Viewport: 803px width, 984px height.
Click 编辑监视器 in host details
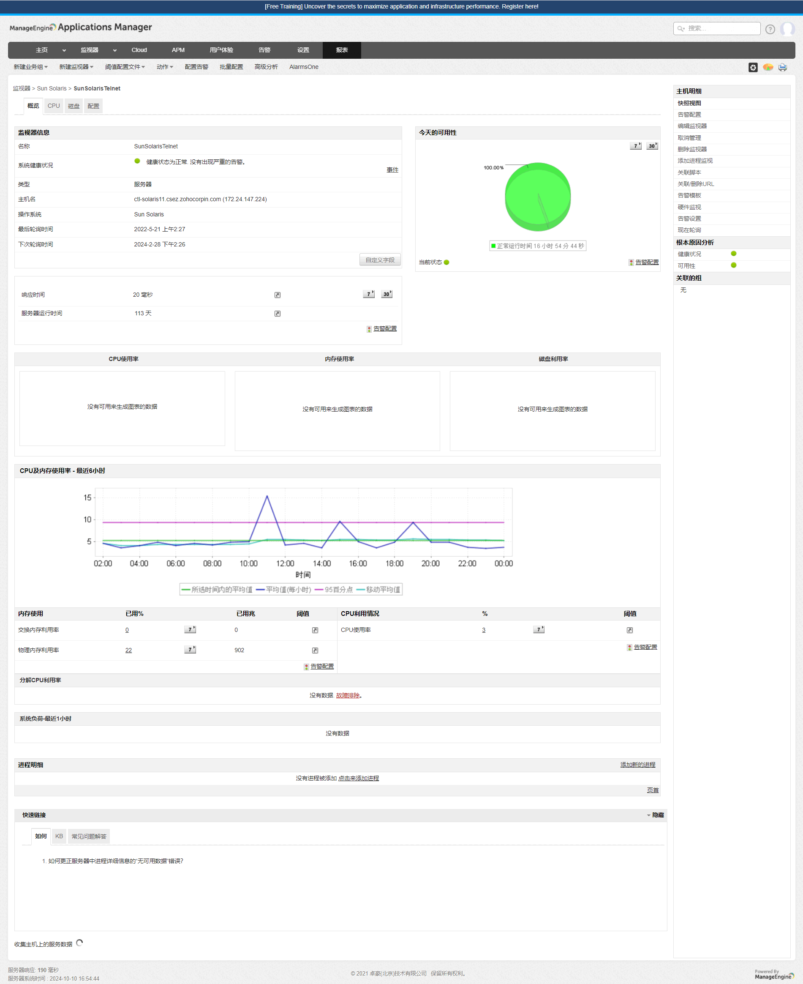pos(692,126)
